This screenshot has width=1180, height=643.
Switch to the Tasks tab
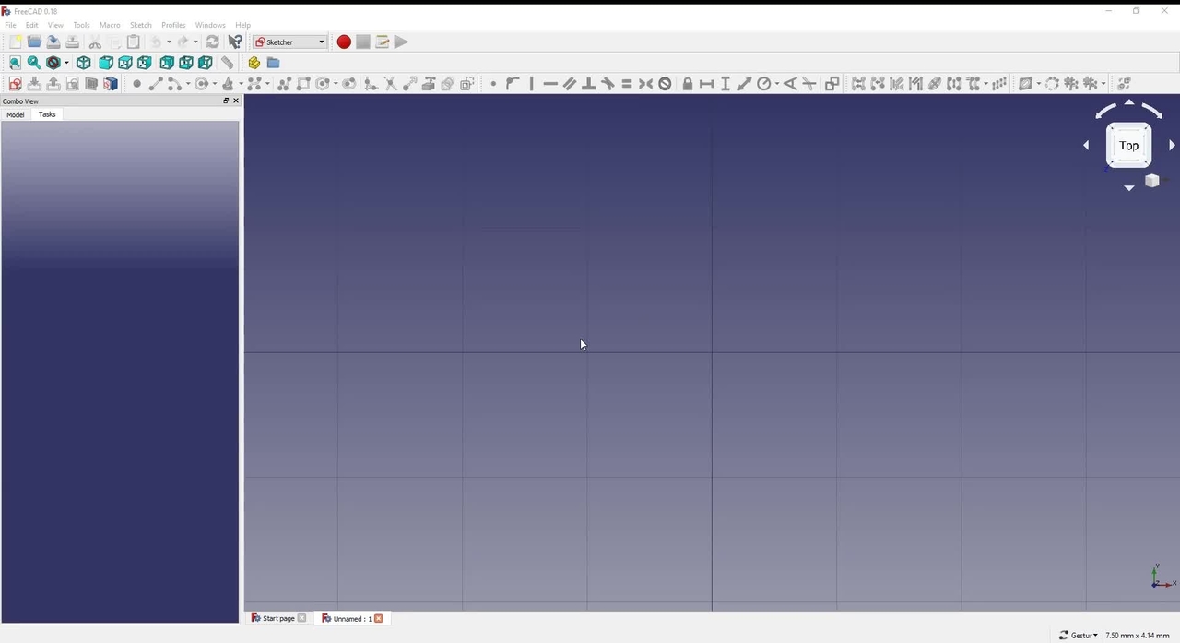click(47, 114)
